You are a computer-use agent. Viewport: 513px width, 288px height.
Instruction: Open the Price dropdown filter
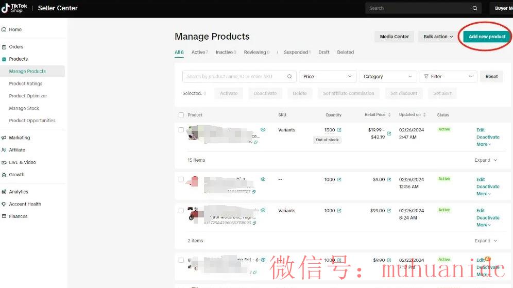[328, 76]
